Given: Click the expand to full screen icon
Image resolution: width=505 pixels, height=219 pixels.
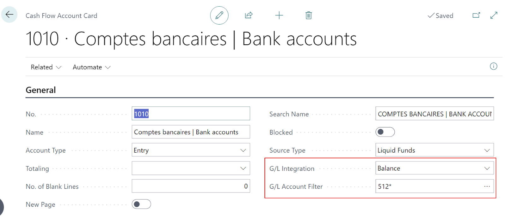Looking at the screenshot, I should point(494,15).
